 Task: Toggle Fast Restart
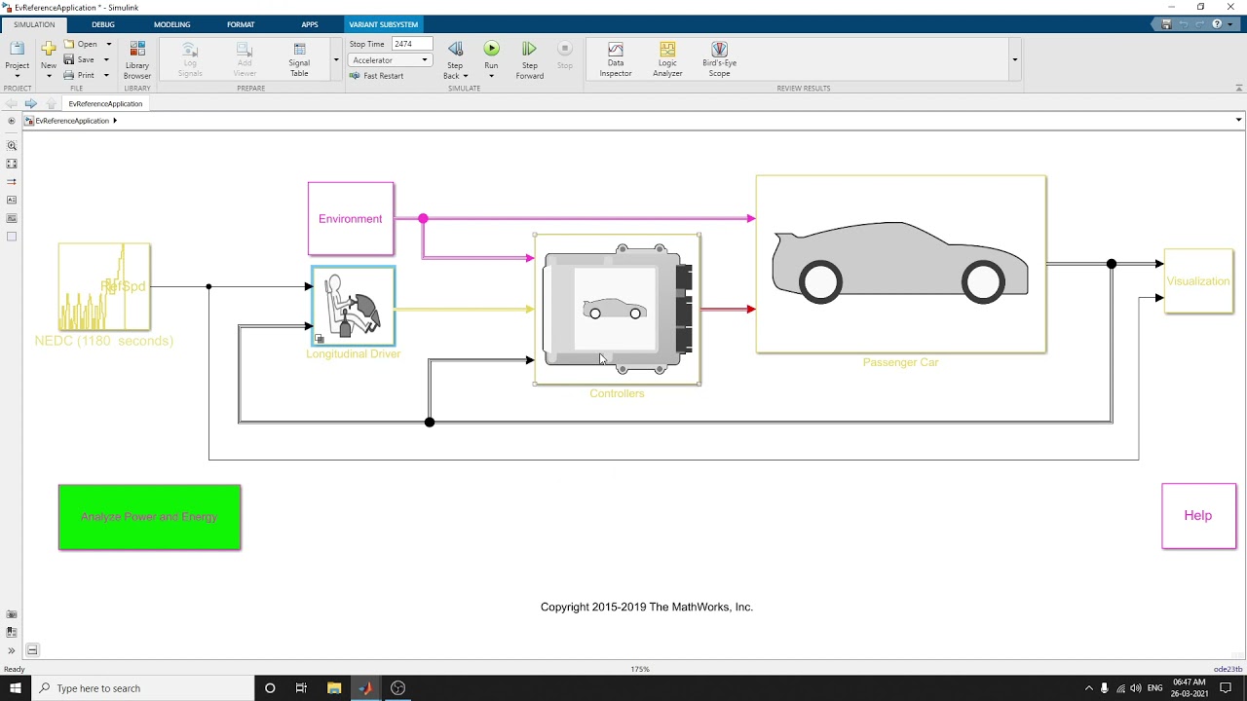376,76
